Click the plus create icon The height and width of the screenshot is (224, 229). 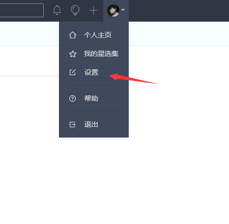(x=93, y=10)
